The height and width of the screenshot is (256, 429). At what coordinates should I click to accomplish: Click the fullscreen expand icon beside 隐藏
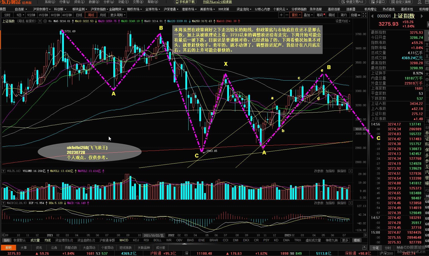click(x=364, y=15)
